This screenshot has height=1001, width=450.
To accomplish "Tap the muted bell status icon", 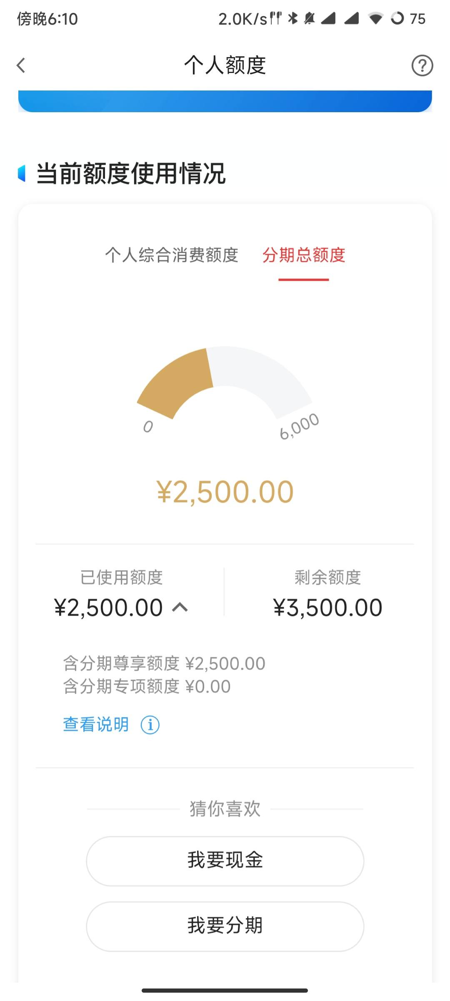I will coord(309,18).
